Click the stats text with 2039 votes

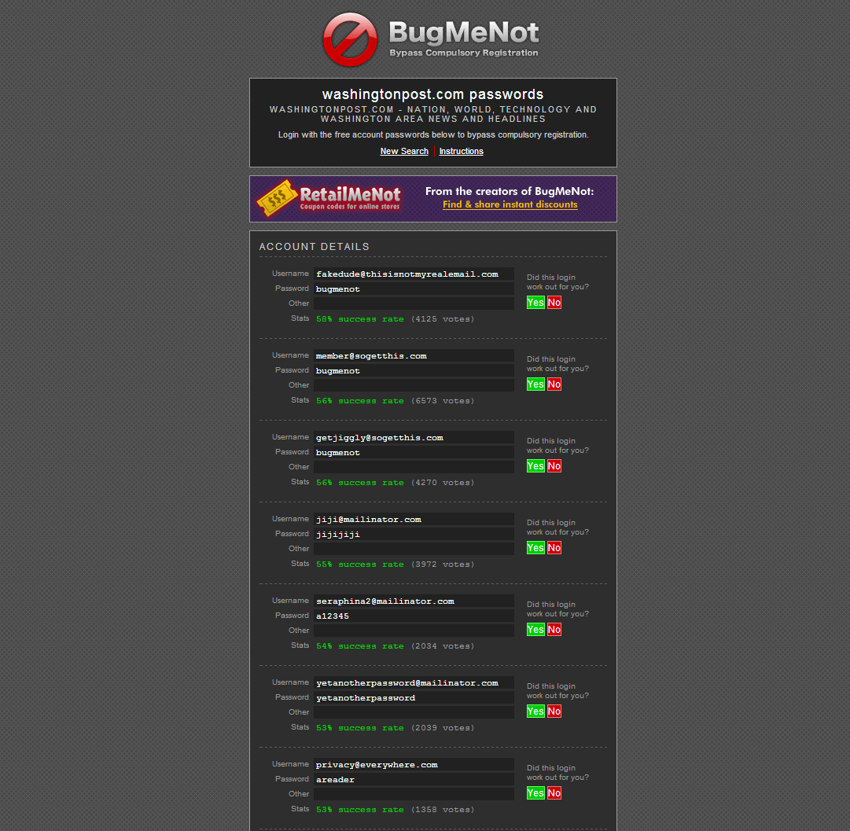click(396, 728)
